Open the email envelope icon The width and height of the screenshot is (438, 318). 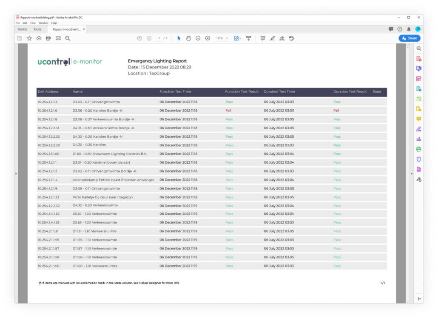(58, 38)
